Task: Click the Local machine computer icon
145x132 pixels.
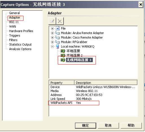Action: [58, 46]
